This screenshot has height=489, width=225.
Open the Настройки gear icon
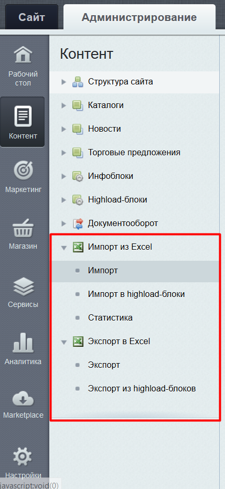(x=23, y=457)
